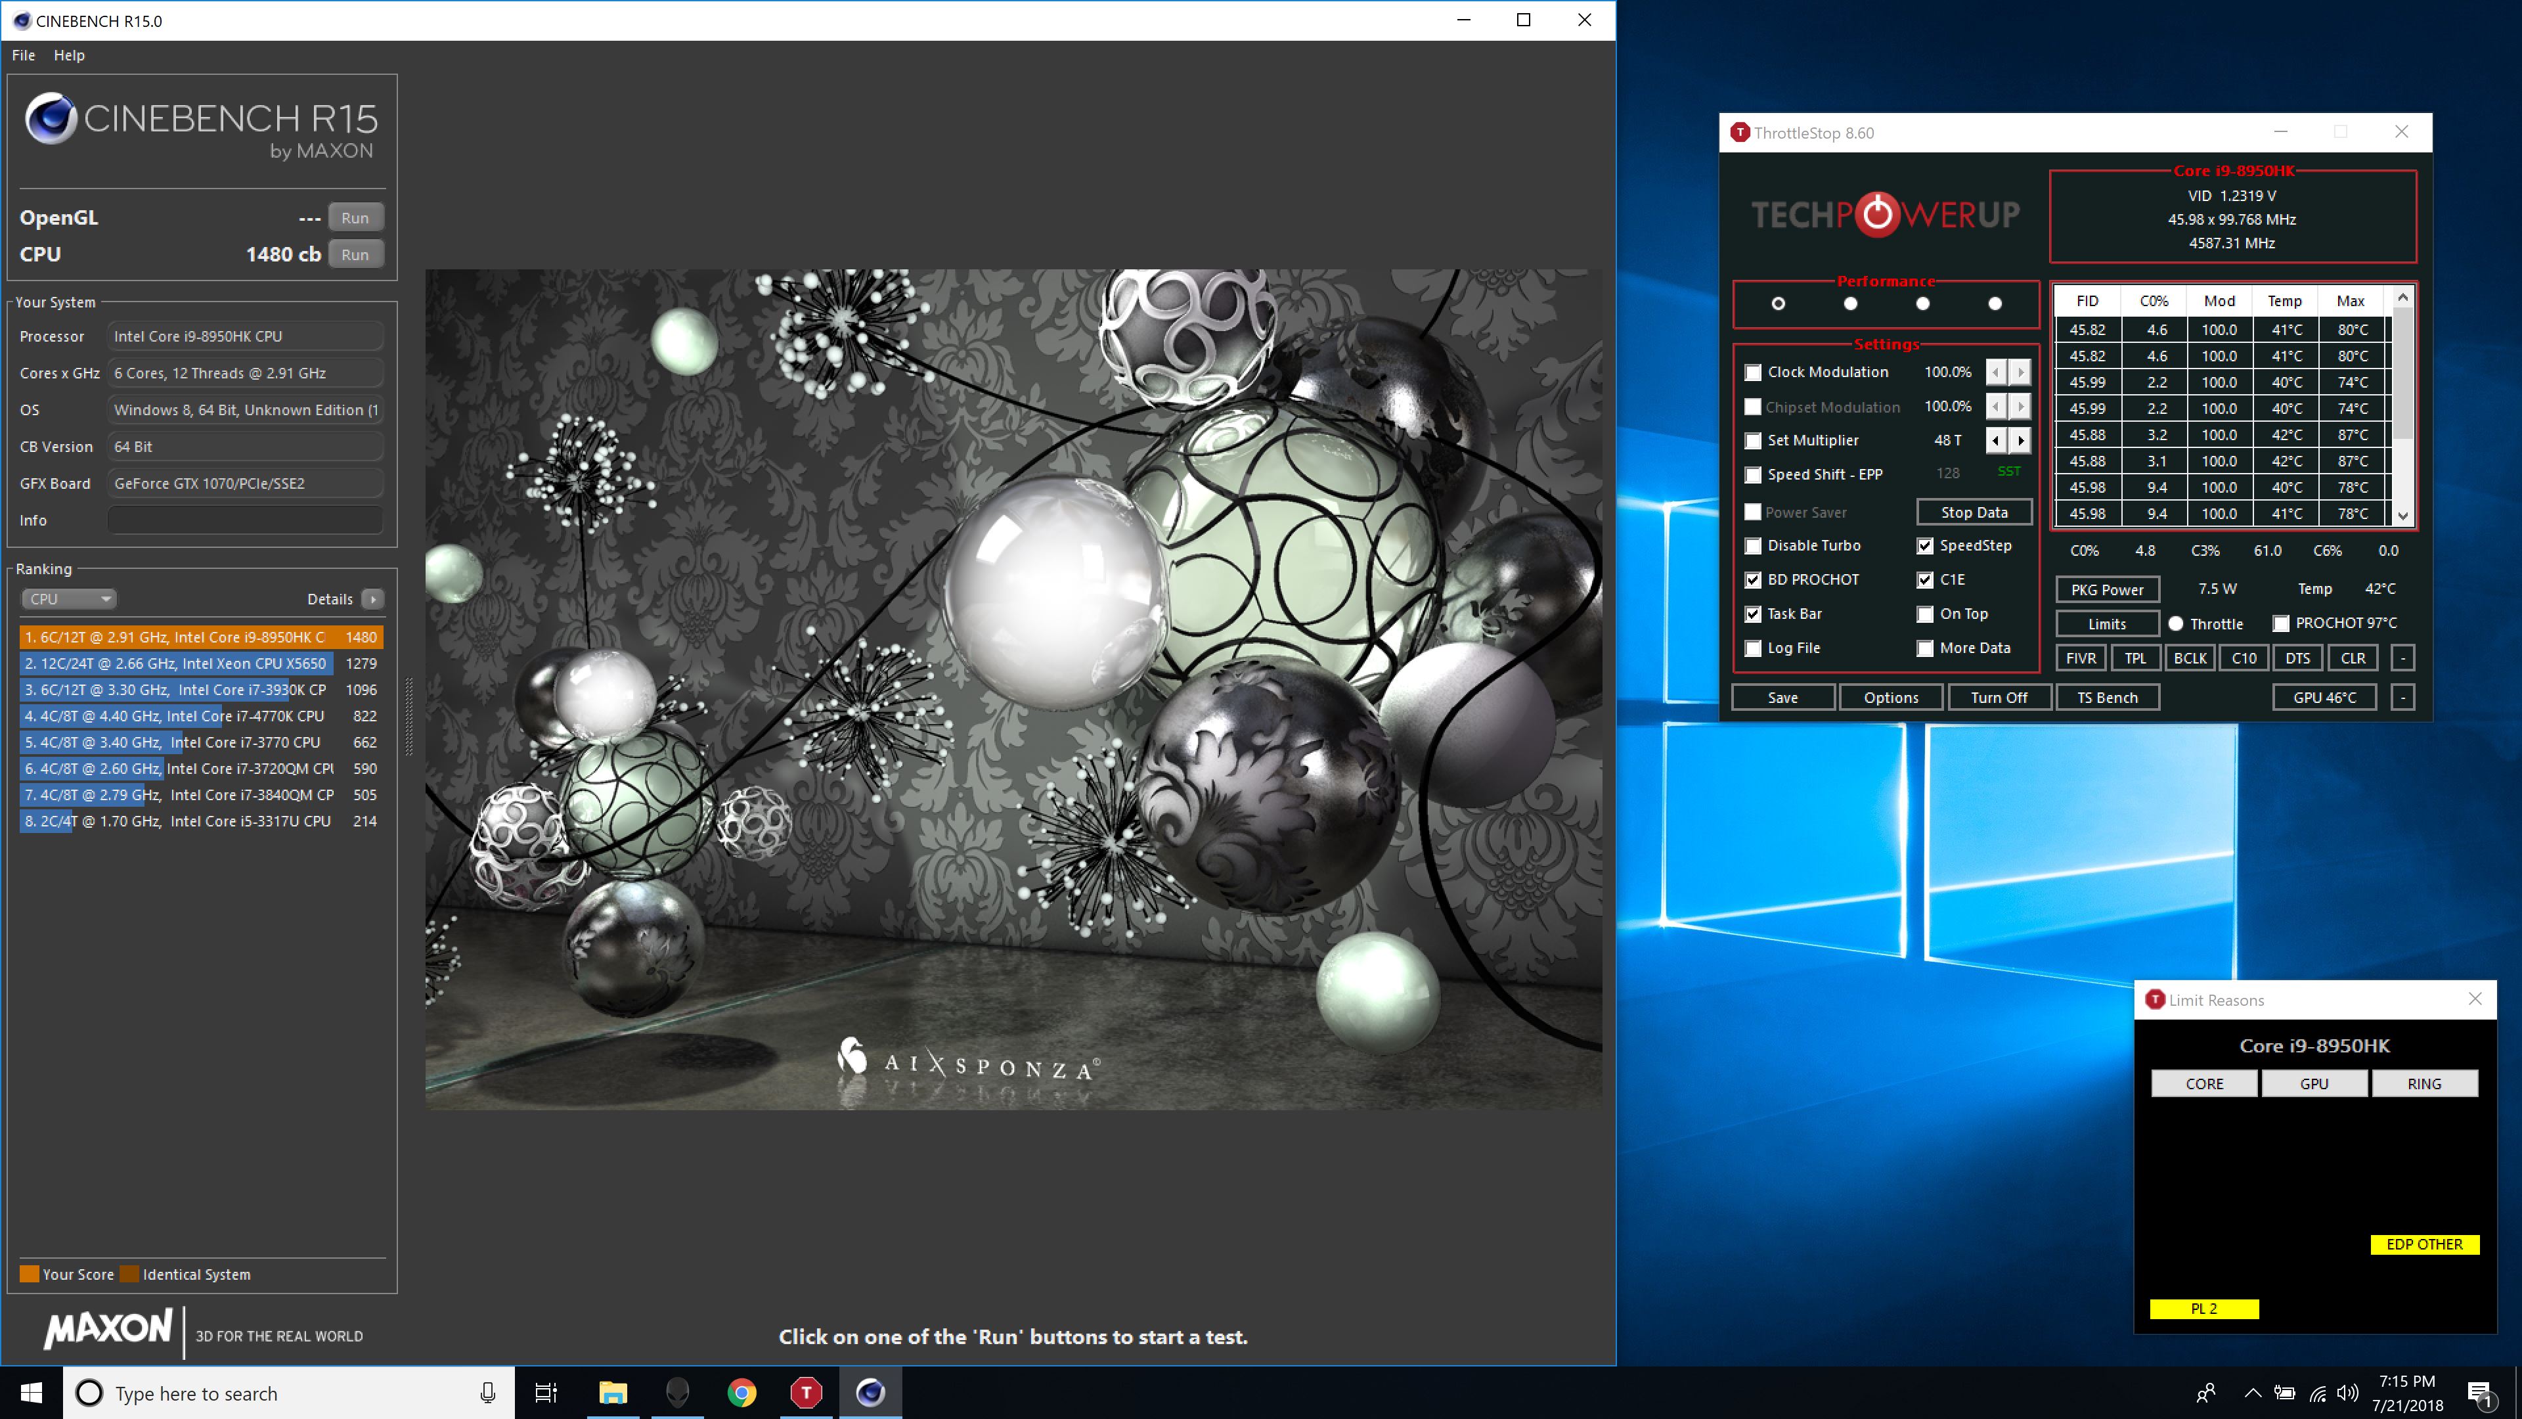The width and height of the screenshot is (2522, 1419).
Task: Open CPU ranking dropdown
Action: pyautogui.click(x=68, y=598)
